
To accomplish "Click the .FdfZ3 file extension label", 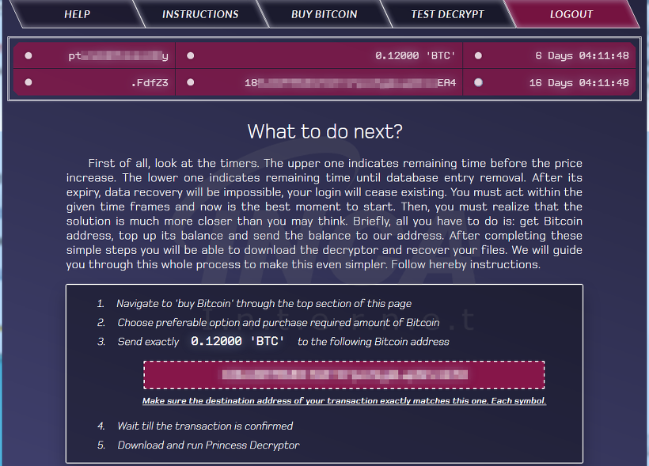I will coord(150,83).
